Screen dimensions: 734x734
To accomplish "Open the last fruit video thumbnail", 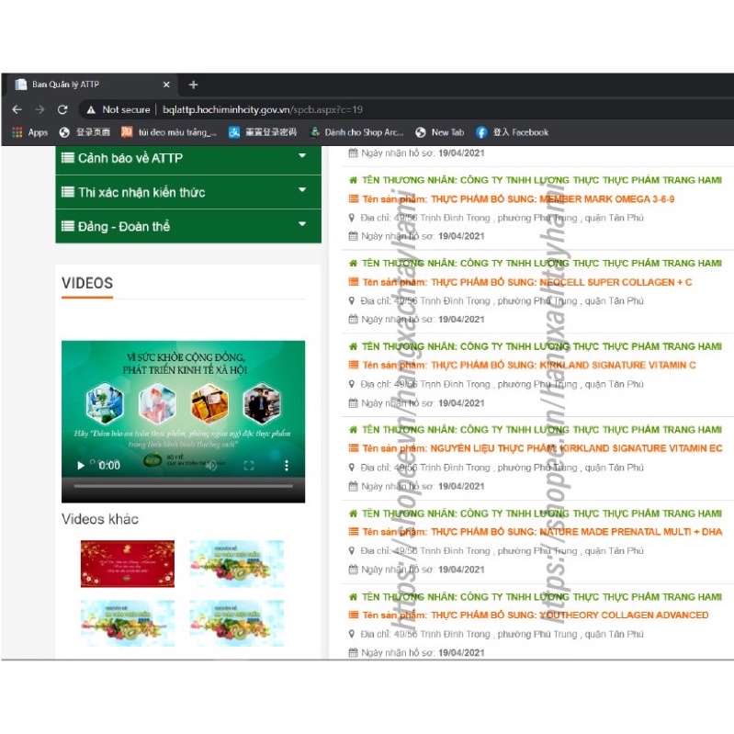I will (236, 623).
